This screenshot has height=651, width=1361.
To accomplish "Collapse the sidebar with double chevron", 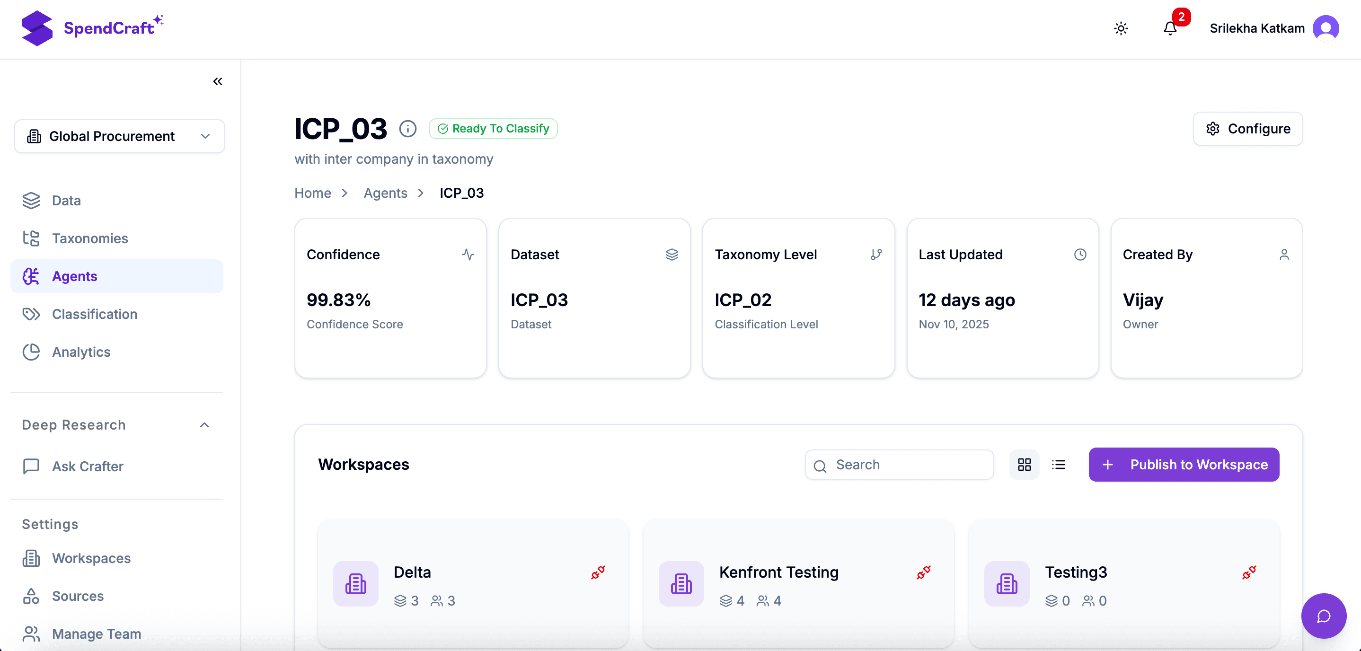I will click(217, 81).
